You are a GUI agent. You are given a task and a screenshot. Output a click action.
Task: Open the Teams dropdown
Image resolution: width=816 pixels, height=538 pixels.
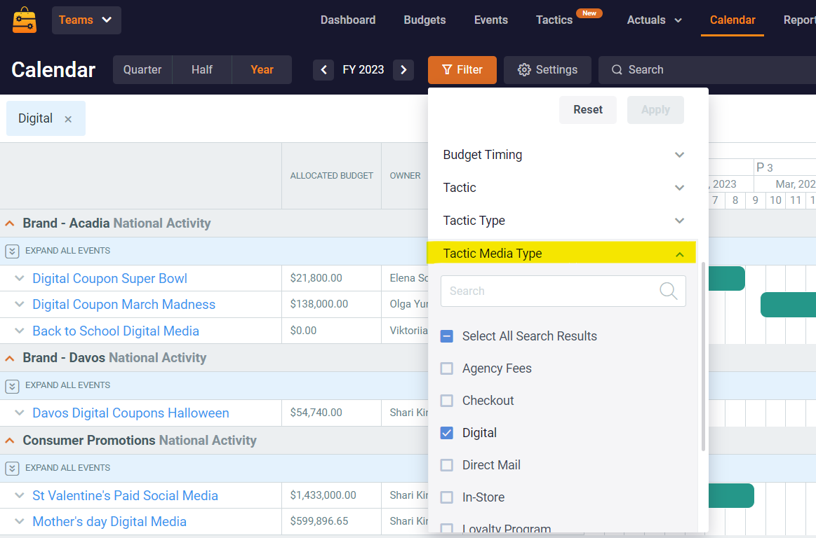tap(86, 20)
